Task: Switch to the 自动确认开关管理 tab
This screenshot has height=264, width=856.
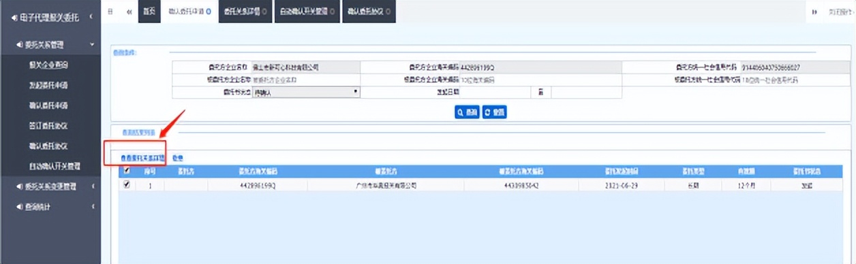Action: coord(308,12)
